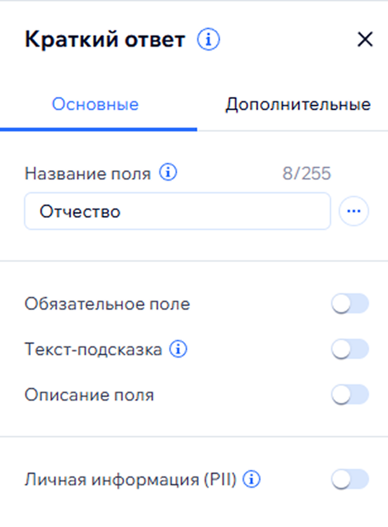This screenshot has height=527, width=388.
Task: Enable the Обязательное поле toggle
Action: [x=349, y=305]
